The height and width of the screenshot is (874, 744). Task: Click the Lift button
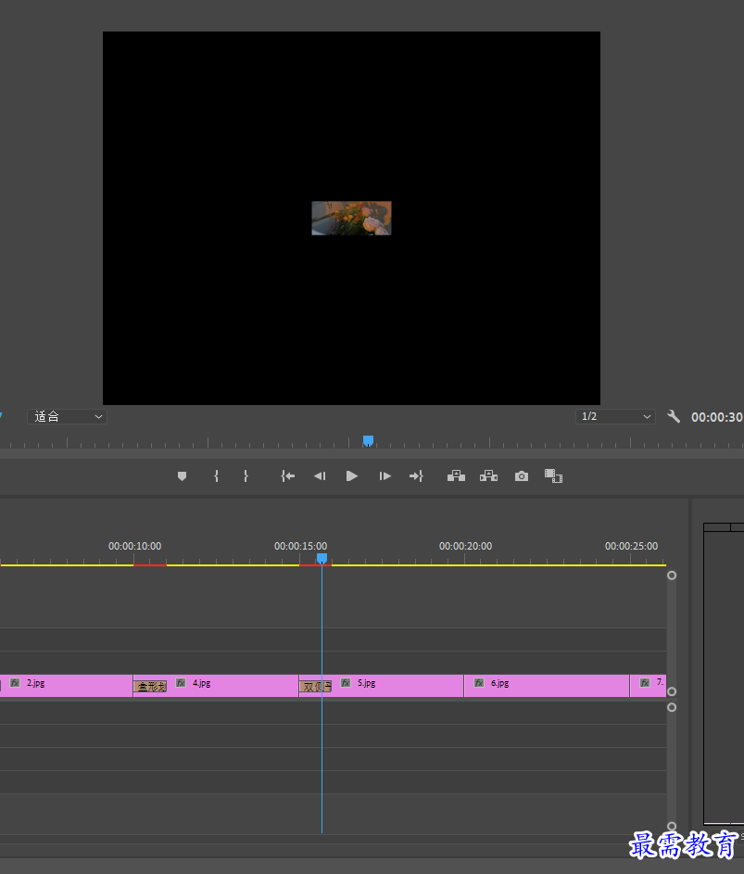pyautogui.click(x=456, y=476)
